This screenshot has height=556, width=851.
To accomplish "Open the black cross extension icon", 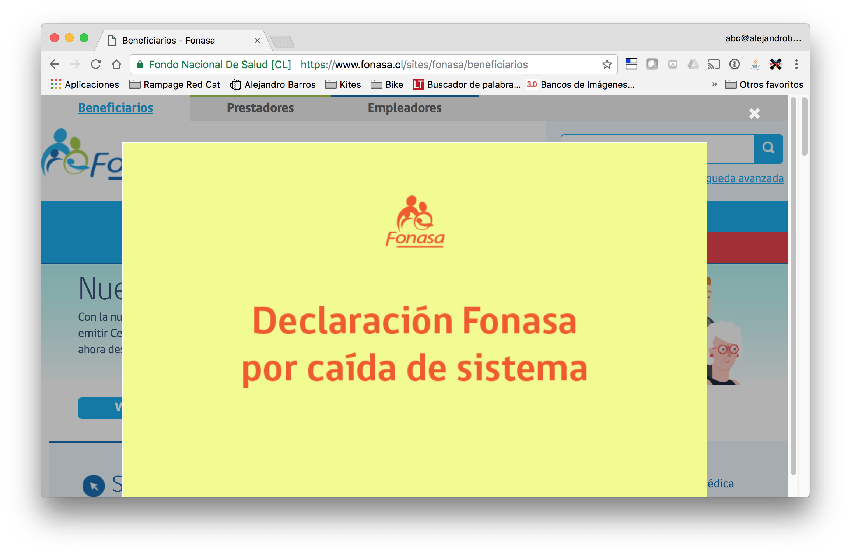I will 775,65.
